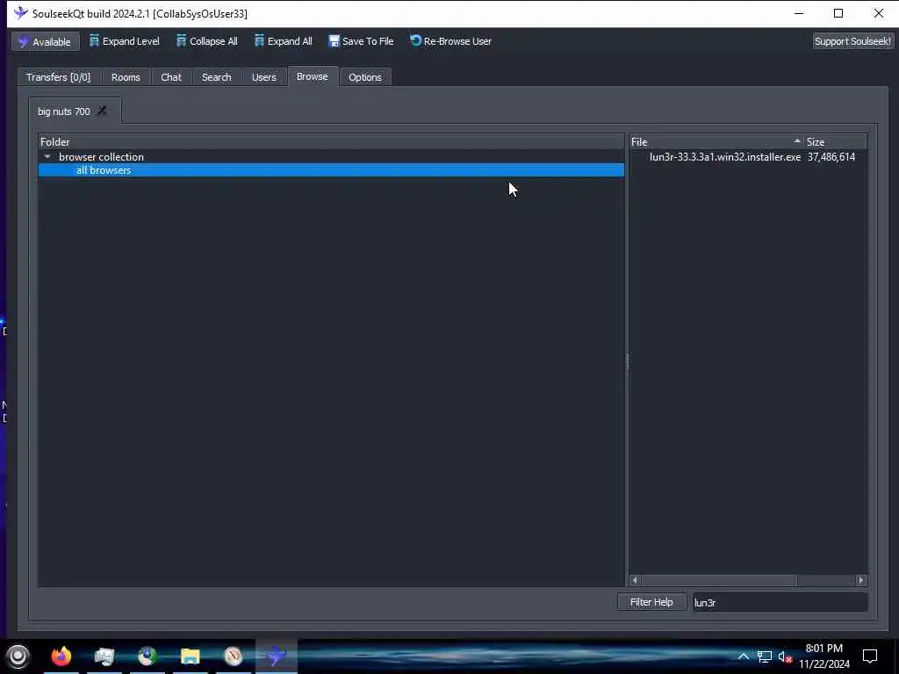Click the filter field containing lun3r
The height and width of the screenshot is (674, 899).
point(780,602)
